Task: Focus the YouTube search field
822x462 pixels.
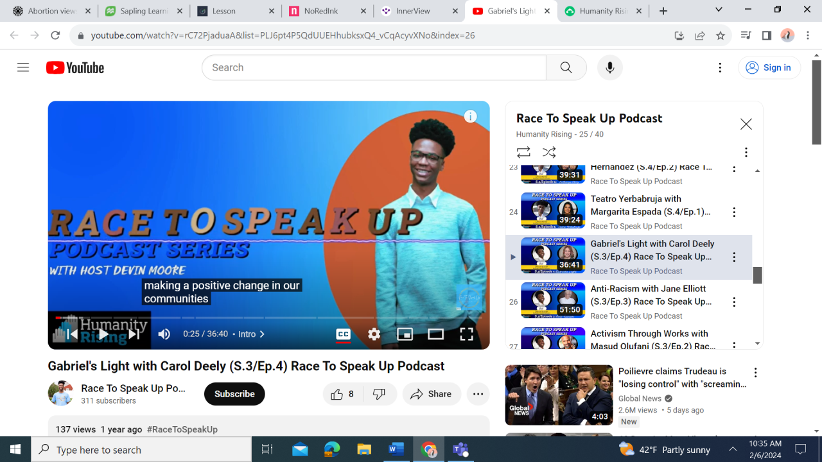Action: [x=374, y=67]
